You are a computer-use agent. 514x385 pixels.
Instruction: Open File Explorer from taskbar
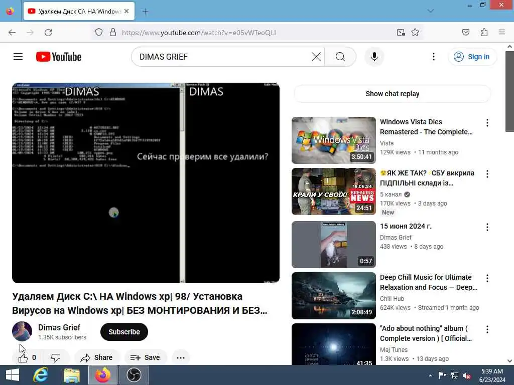click(71, 375)
